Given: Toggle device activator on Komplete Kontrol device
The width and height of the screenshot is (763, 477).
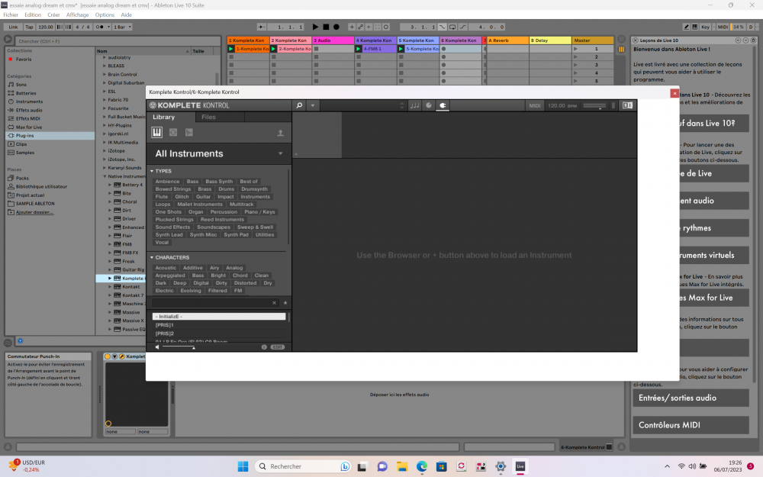Looking at the screenshot, I should pos(108,356).
